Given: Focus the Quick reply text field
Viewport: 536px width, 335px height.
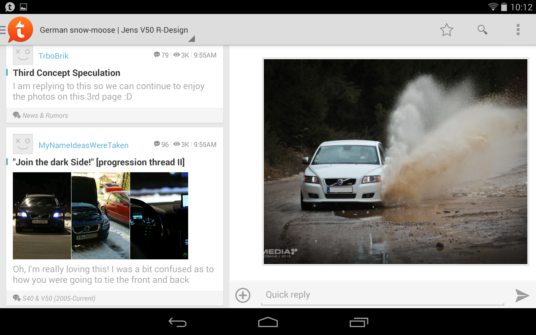Looking at the screenshot, I should click(x=382, y=295).
